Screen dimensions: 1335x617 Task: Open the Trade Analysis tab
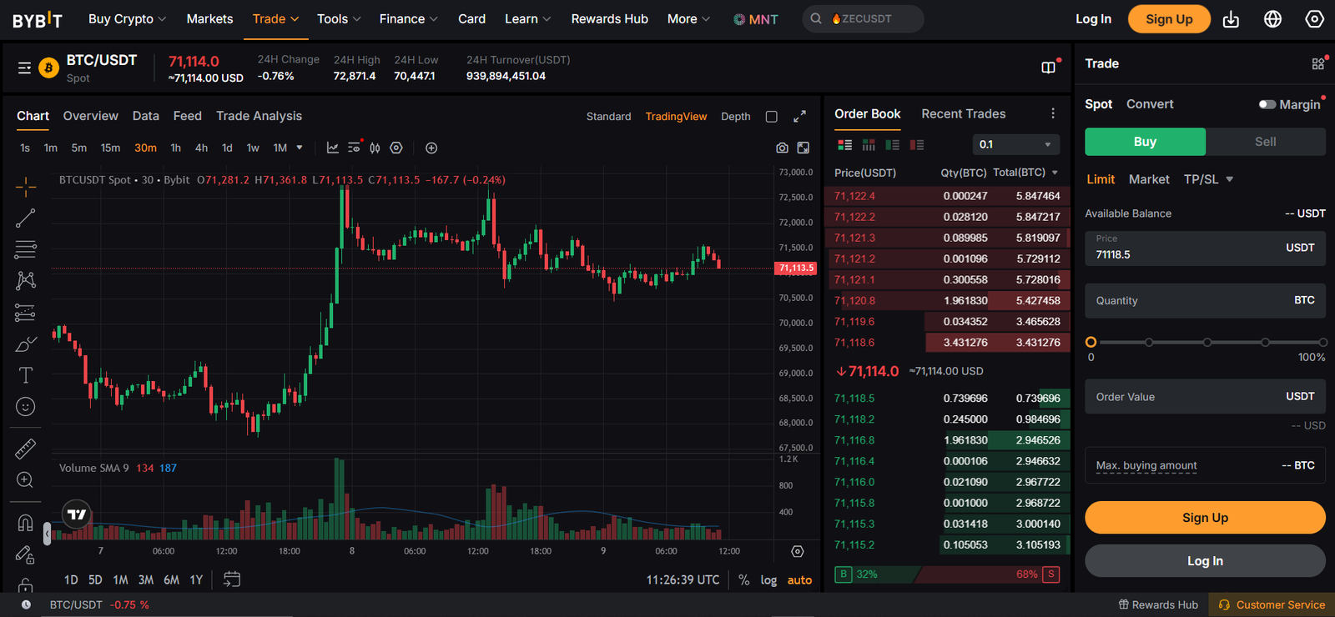[259, 116]
